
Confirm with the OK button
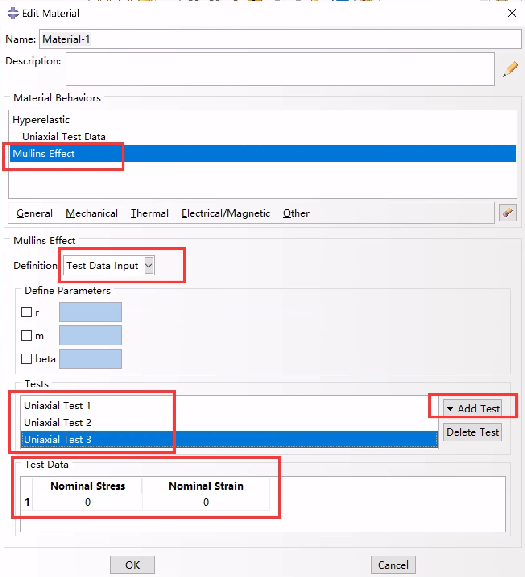[x=132, y=565]
